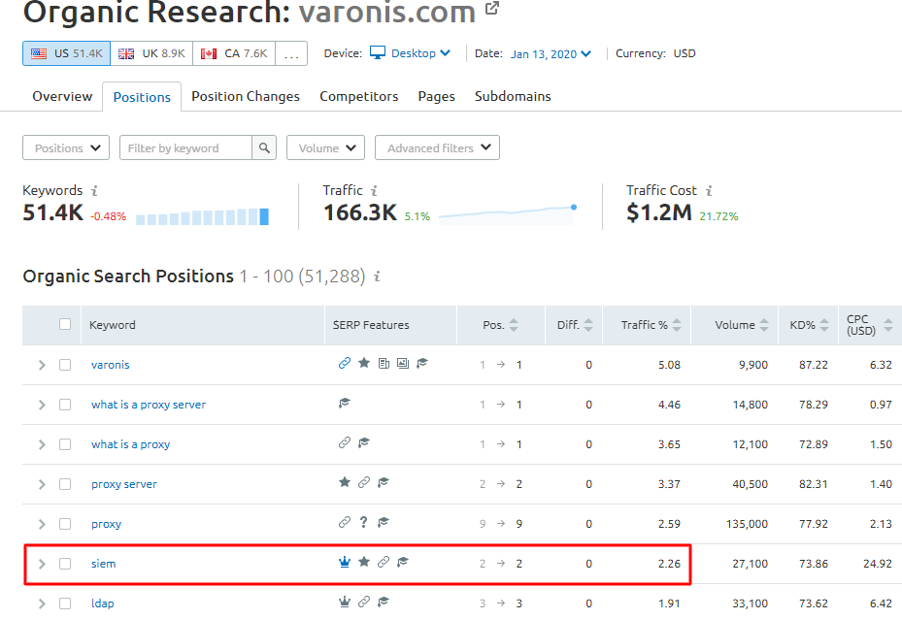Click graduation cap icon for what is a proxy server
Image resolution: width=902 pixels, height=619 pixels.
tap(345, 403)
